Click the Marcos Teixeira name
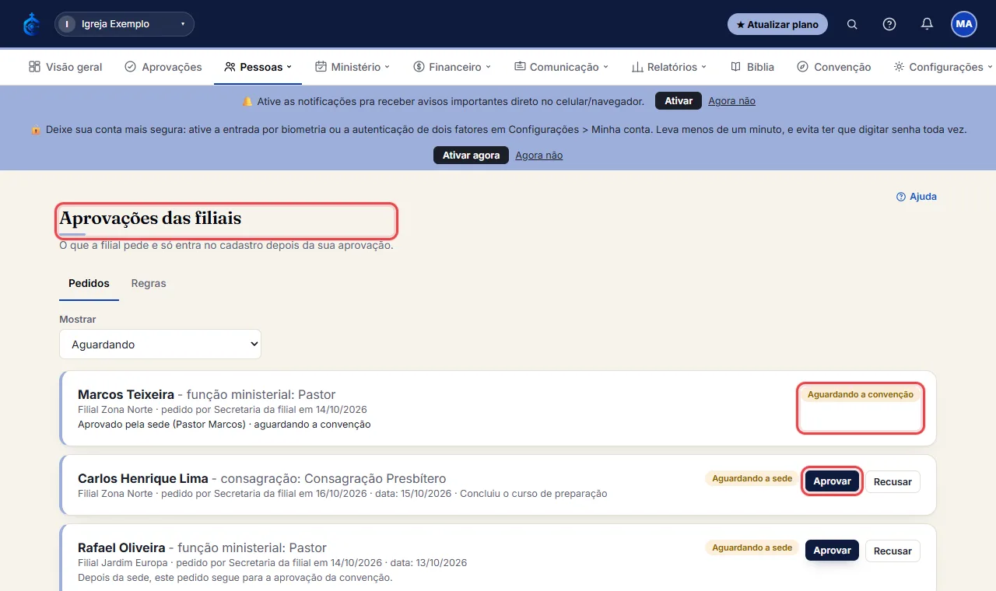The width and height of the screenshot is (996, 591). click(x=126, y=394)
